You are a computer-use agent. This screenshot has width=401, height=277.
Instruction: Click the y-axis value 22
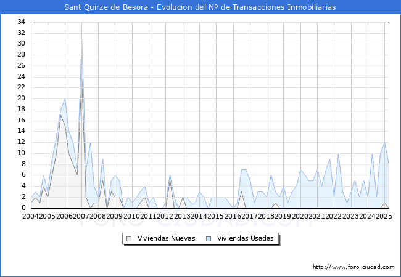21,87
